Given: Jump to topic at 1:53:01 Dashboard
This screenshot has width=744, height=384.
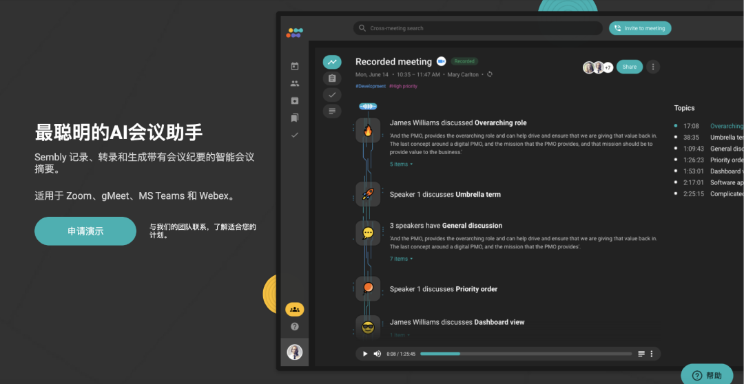Looking at the screenshot, I should (708, 171).
